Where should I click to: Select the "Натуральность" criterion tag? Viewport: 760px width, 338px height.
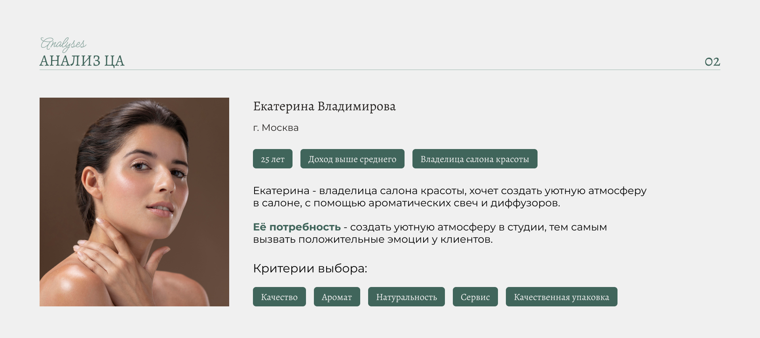[x=406, y=297]
